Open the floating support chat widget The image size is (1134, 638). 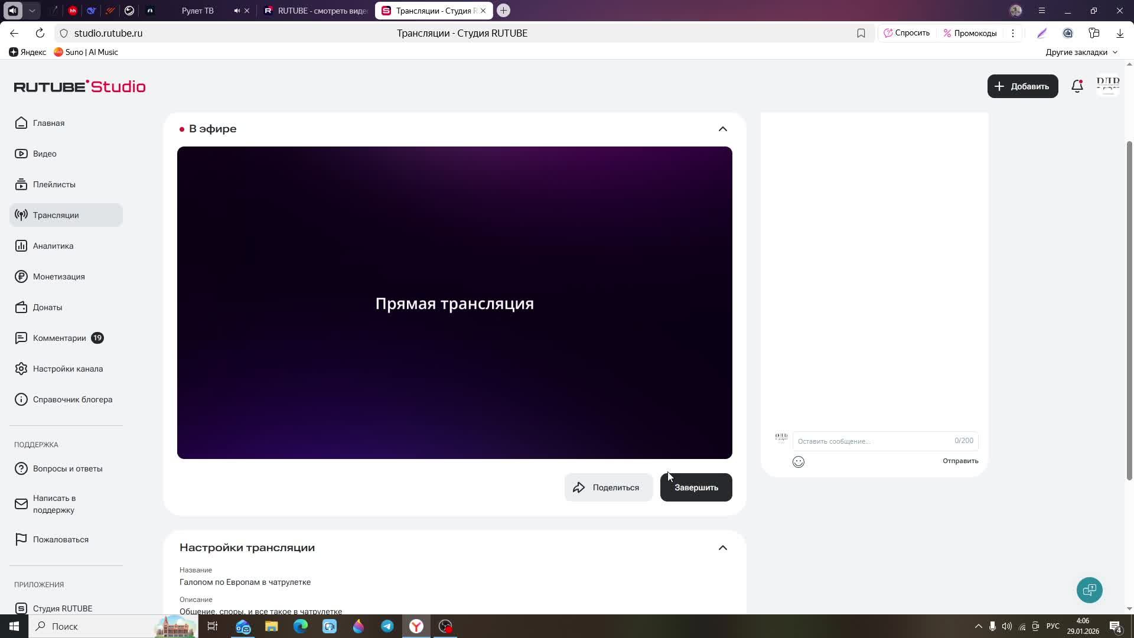1089,590
